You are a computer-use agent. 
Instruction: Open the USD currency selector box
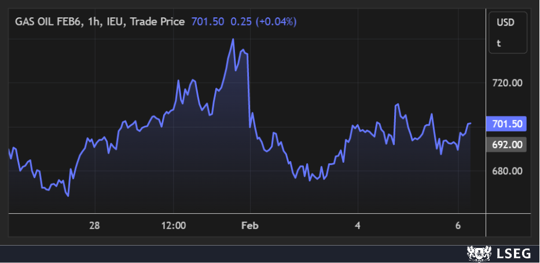point(507,23)
